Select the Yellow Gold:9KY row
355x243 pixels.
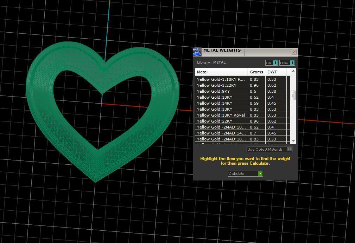242,91
